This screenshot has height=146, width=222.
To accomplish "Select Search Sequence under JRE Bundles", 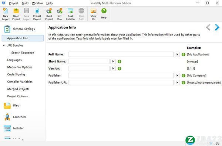I will click(x=23, y=52).
